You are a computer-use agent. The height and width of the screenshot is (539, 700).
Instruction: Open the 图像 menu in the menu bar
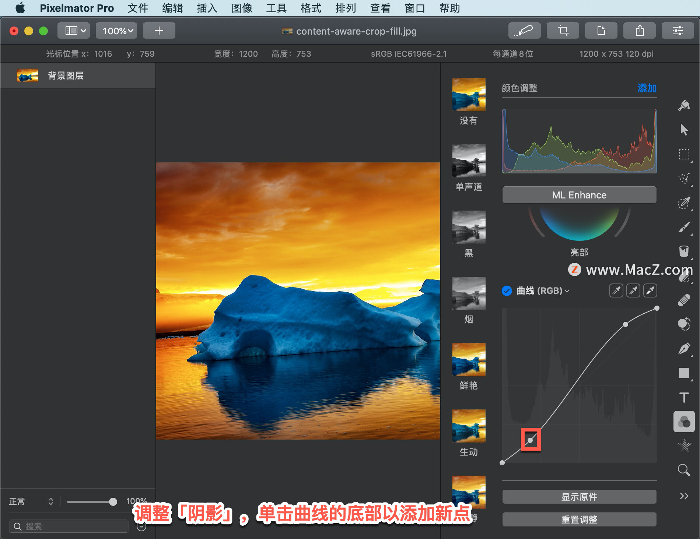pyautogui.click(x=242, y=8)
